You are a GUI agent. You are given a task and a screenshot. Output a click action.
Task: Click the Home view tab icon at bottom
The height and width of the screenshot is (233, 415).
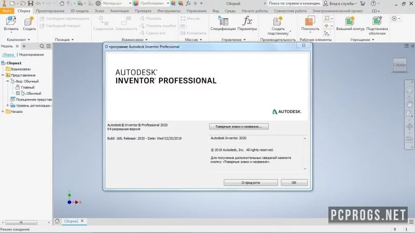coord(57,221)
